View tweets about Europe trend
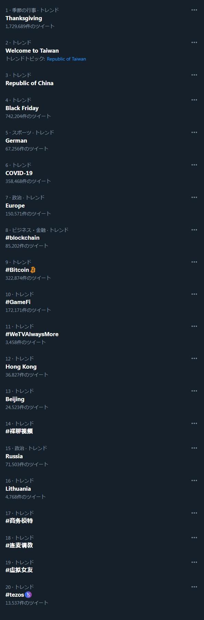This screenshot has width=204, height=620. coord(15,206)
